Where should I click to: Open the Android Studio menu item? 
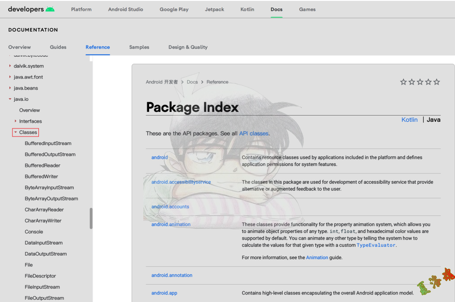pyautogui.click(x=125, y=9)
